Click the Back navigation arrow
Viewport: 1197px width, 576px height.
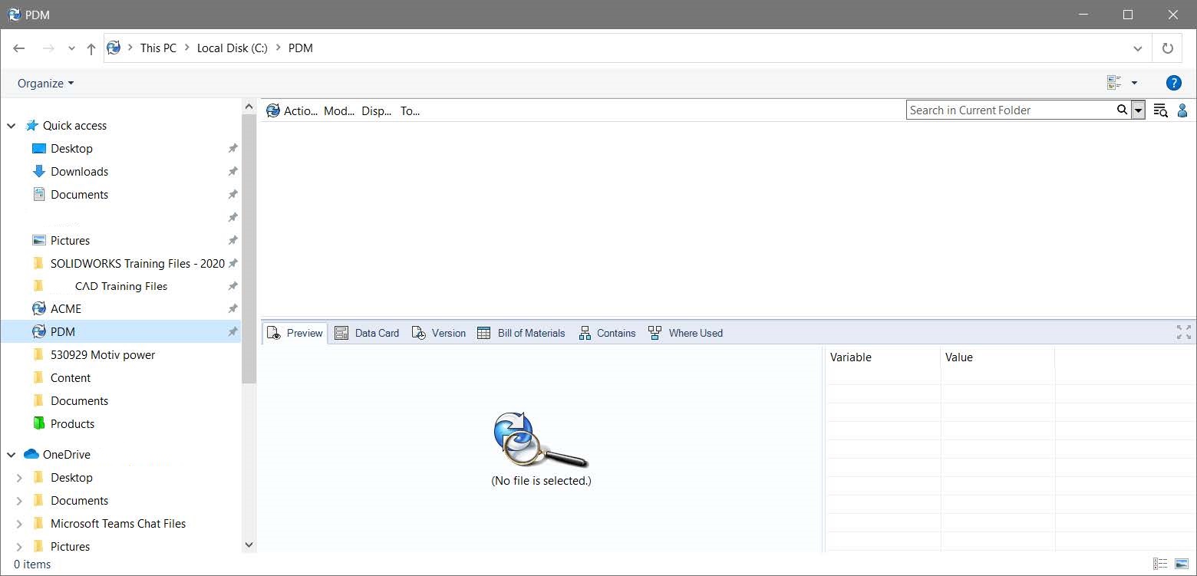[18, 48]
